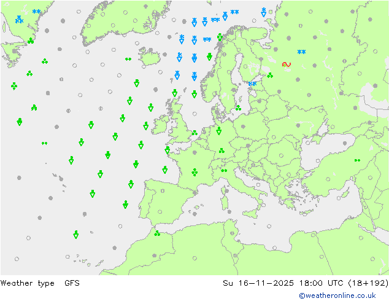This screenshot has height=301, width=389.
Task: Select green drizzle dots in the mid-Atlantic
Action: 44,143
